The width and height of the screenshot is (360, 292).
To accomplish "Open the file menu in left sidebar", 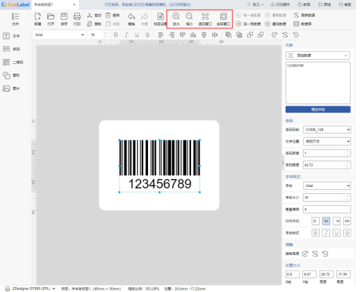I will [15, 19].
